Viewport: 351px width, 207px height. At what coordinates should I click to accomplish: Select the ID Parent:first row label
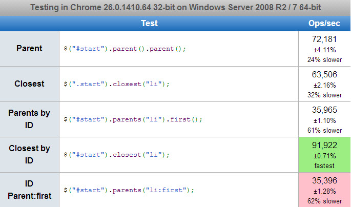29,190
